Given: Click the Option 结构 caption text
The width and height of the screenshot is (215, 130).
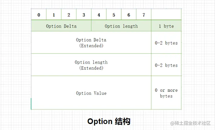Looking at the screenshot, I should pyautogui.click(x=109, y=121).
